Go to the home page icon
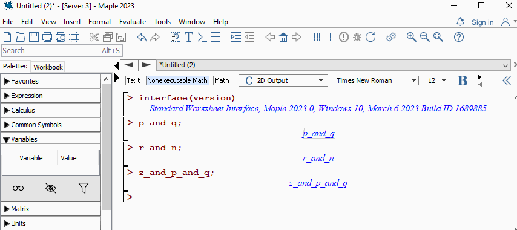The image size is (517, 230). pyautogui.click(x=283, y=37)
